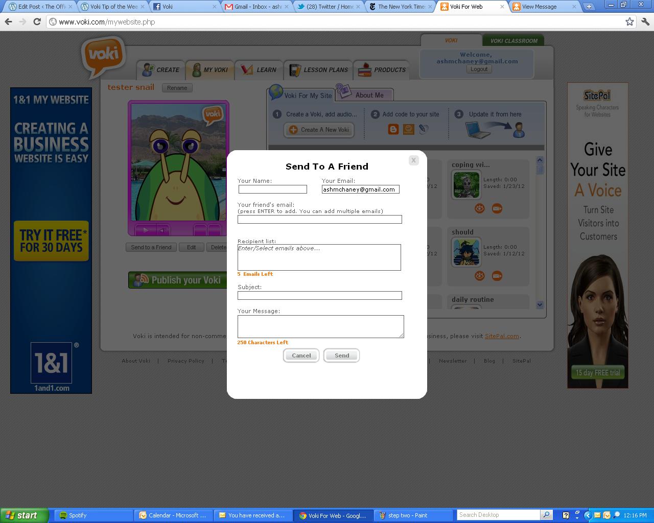Screen dimensions: 654x523
Task: Open the Products menu item
Action: point(382,70)
